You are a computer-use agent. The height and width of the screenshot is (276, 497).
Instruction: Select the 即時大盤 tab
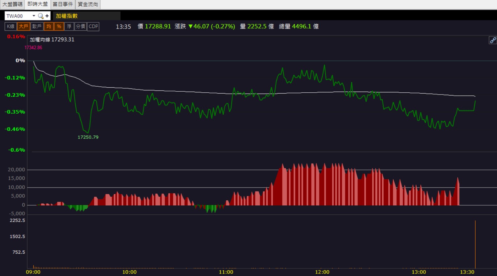tap(38, 4)
